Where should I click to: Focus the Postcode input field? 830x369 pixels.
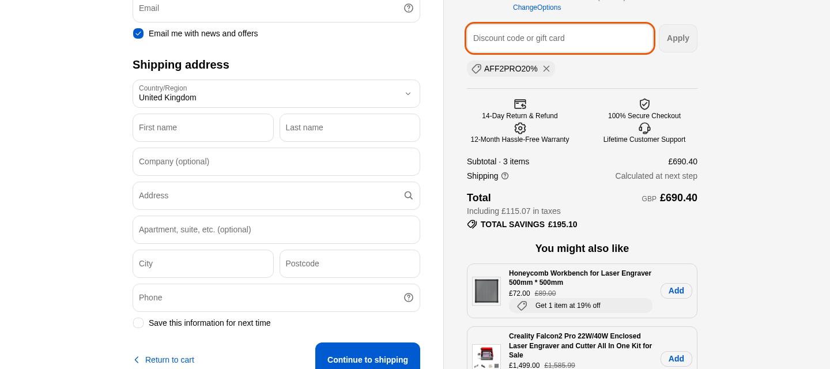350,263
